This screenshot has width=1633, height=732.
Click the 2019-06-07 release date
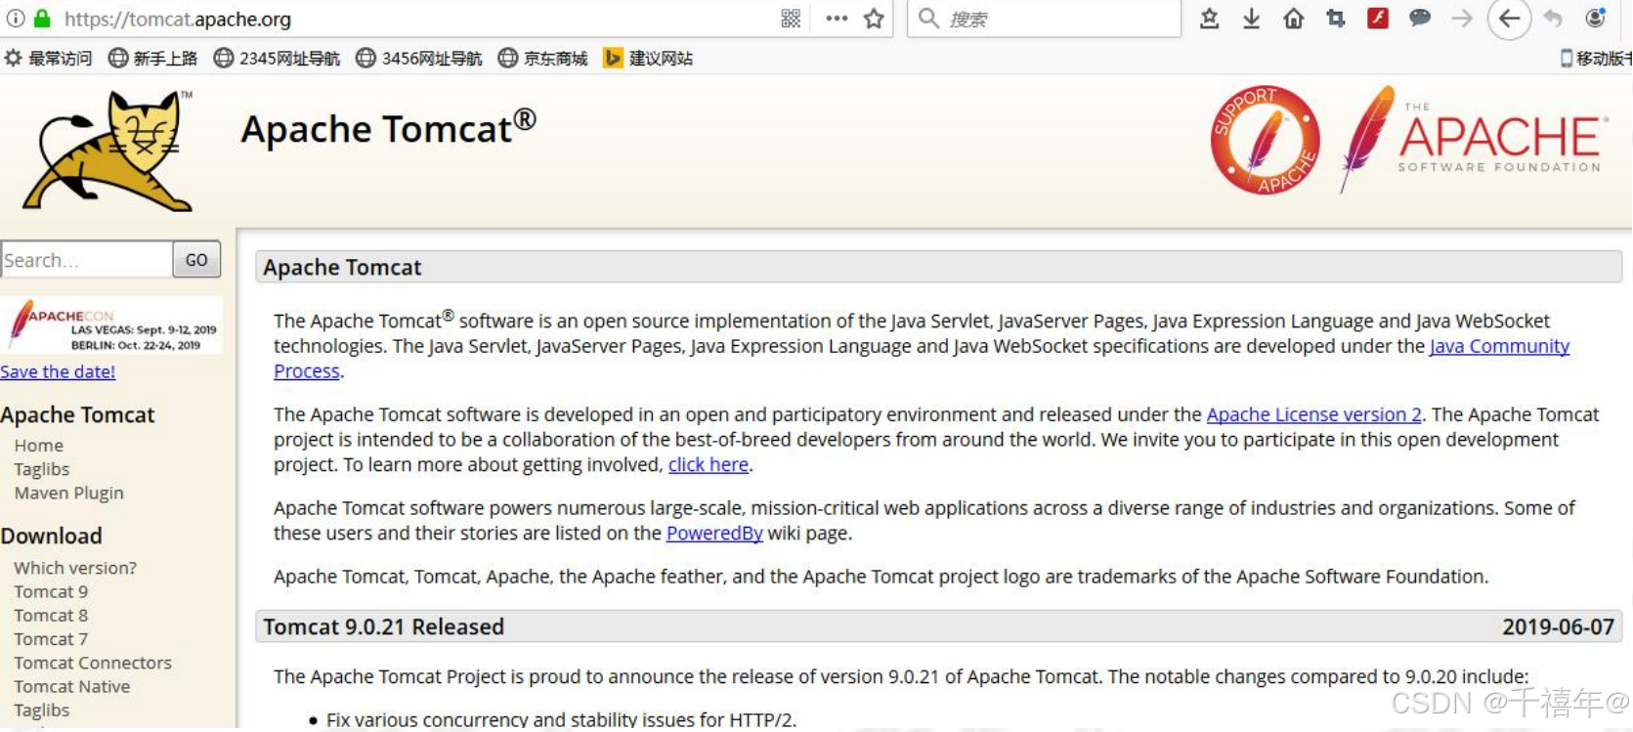coord(1558,626)
